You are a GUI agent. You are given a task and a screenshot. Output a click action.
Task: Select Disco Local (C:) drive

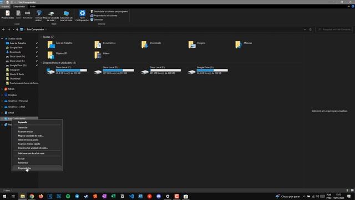tap(67, 71)
